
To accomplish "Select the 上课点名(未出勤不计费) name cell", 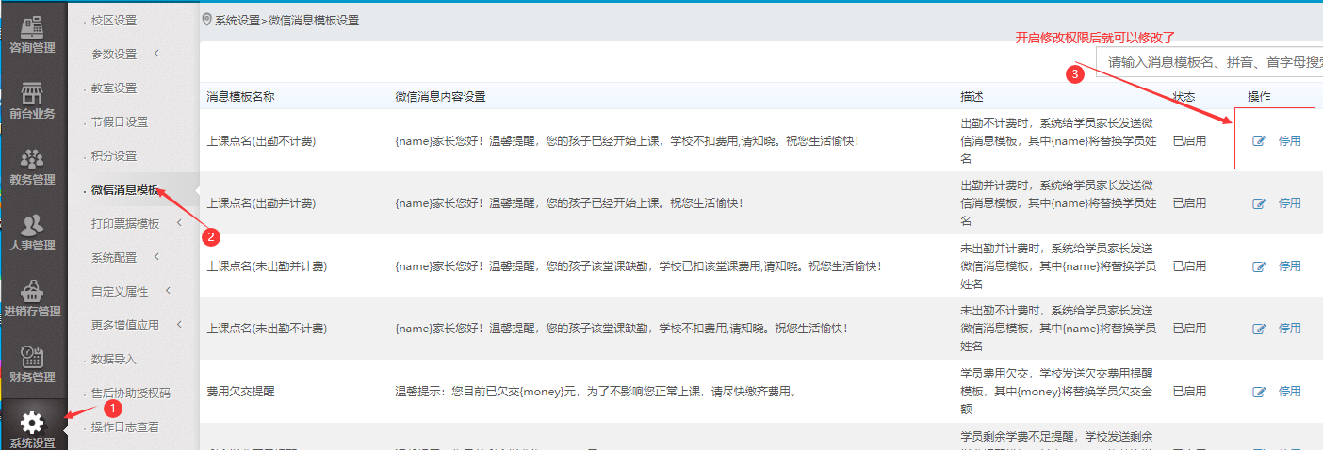I will tap(267, 329).
